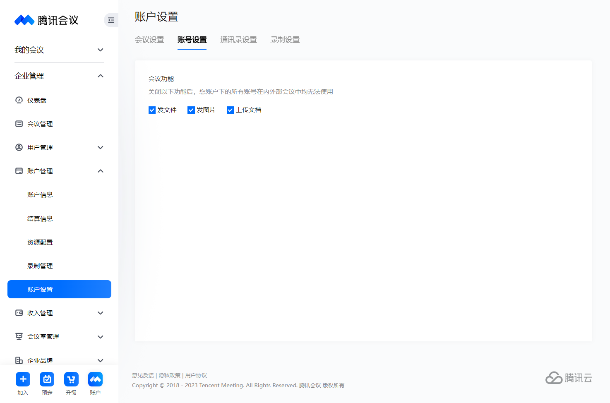Image resolution: width=610 pixels, height=403 pixels.
Task: Select the highlighted 账户设置 menu item
Action: (59, 289)
